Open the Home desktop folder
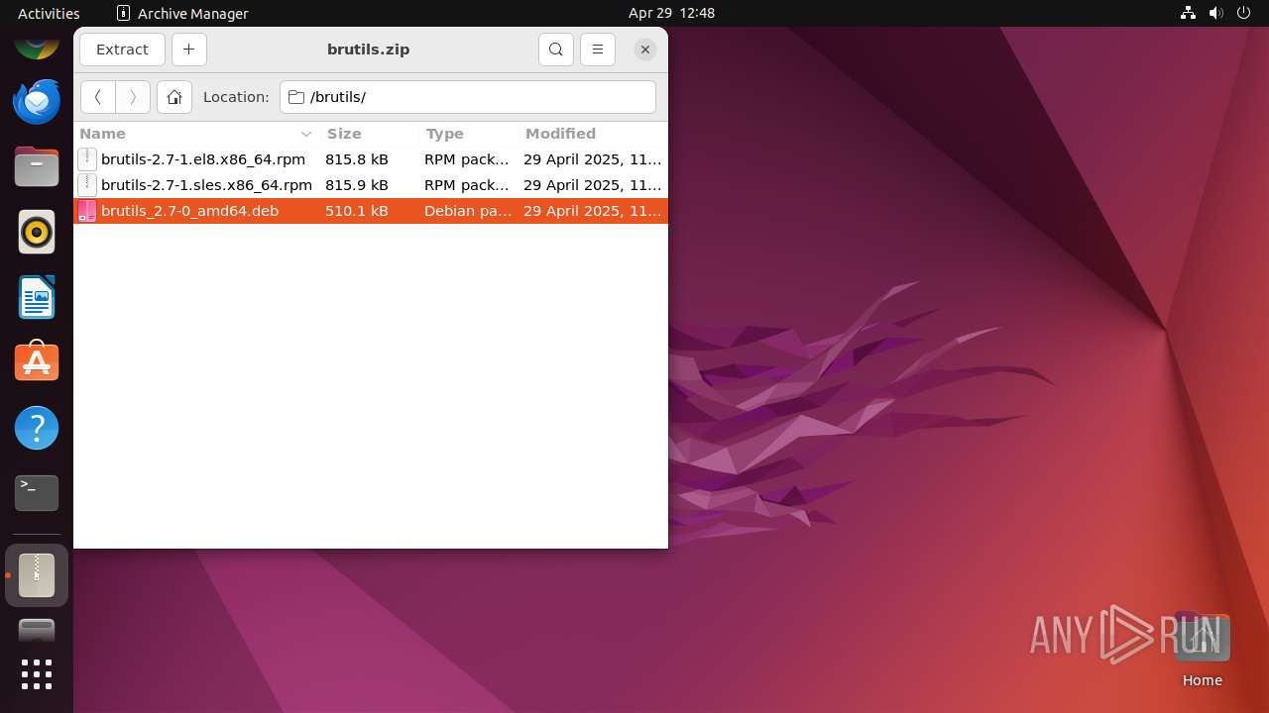 click(1202, 650)
